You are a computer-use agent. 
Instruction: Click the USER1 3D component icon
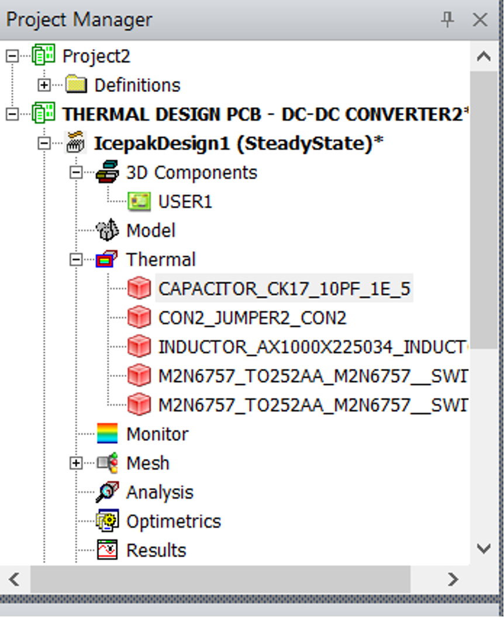139,202
